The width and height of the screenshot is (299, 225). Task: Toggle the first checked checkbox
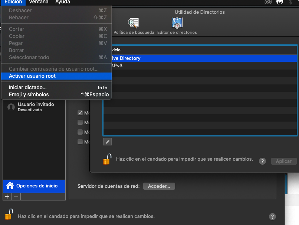click(x=80, y=113)
